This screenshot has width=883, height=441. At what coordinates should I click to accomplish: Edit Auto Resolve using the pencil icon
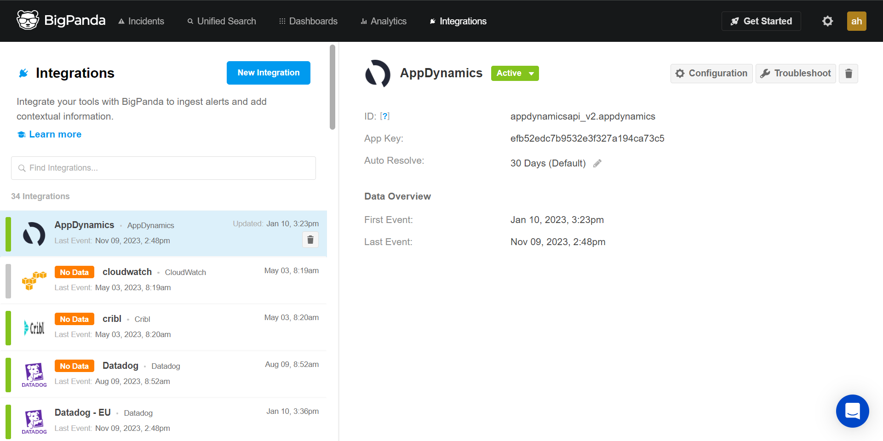tap(597, 163)
